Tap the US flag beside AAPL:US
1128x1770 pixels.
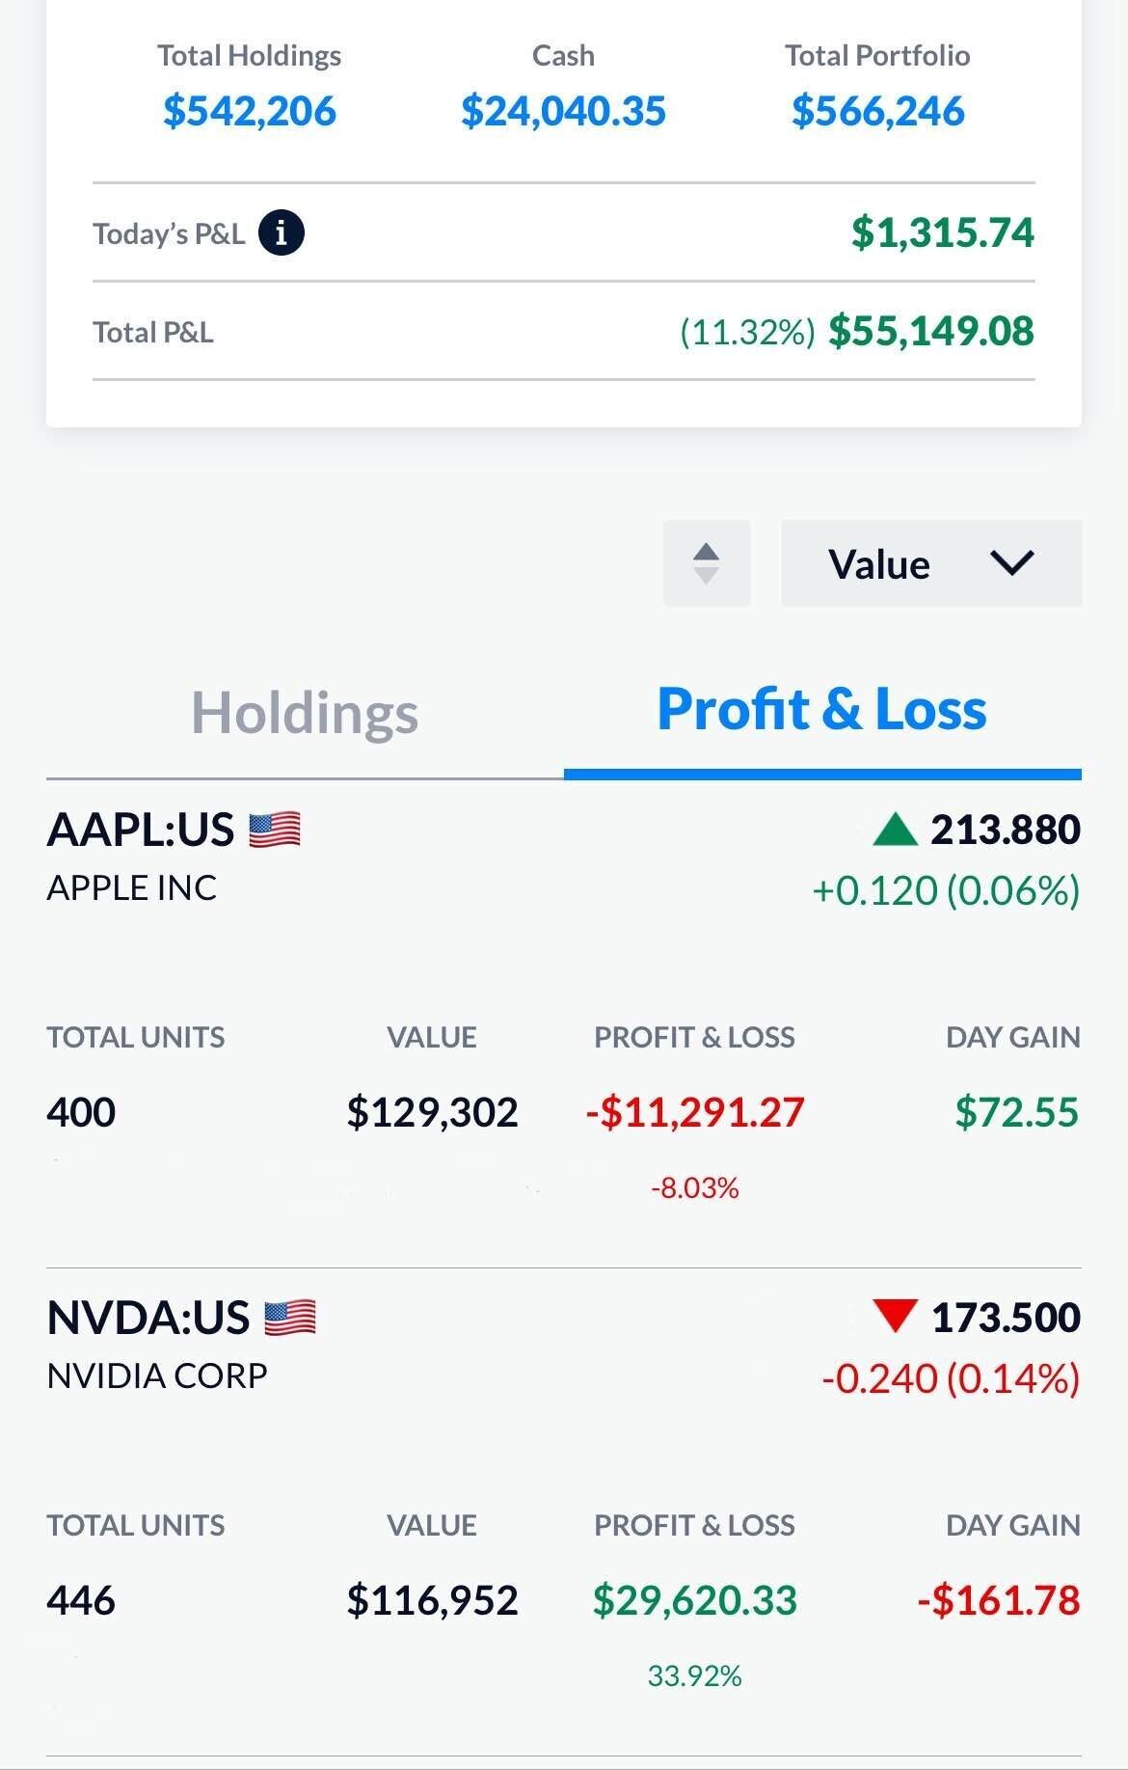(x=275, y=830)
